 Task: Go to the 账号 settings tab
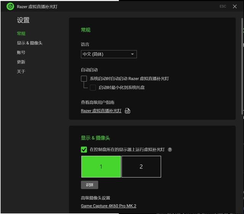click(21, 53)
